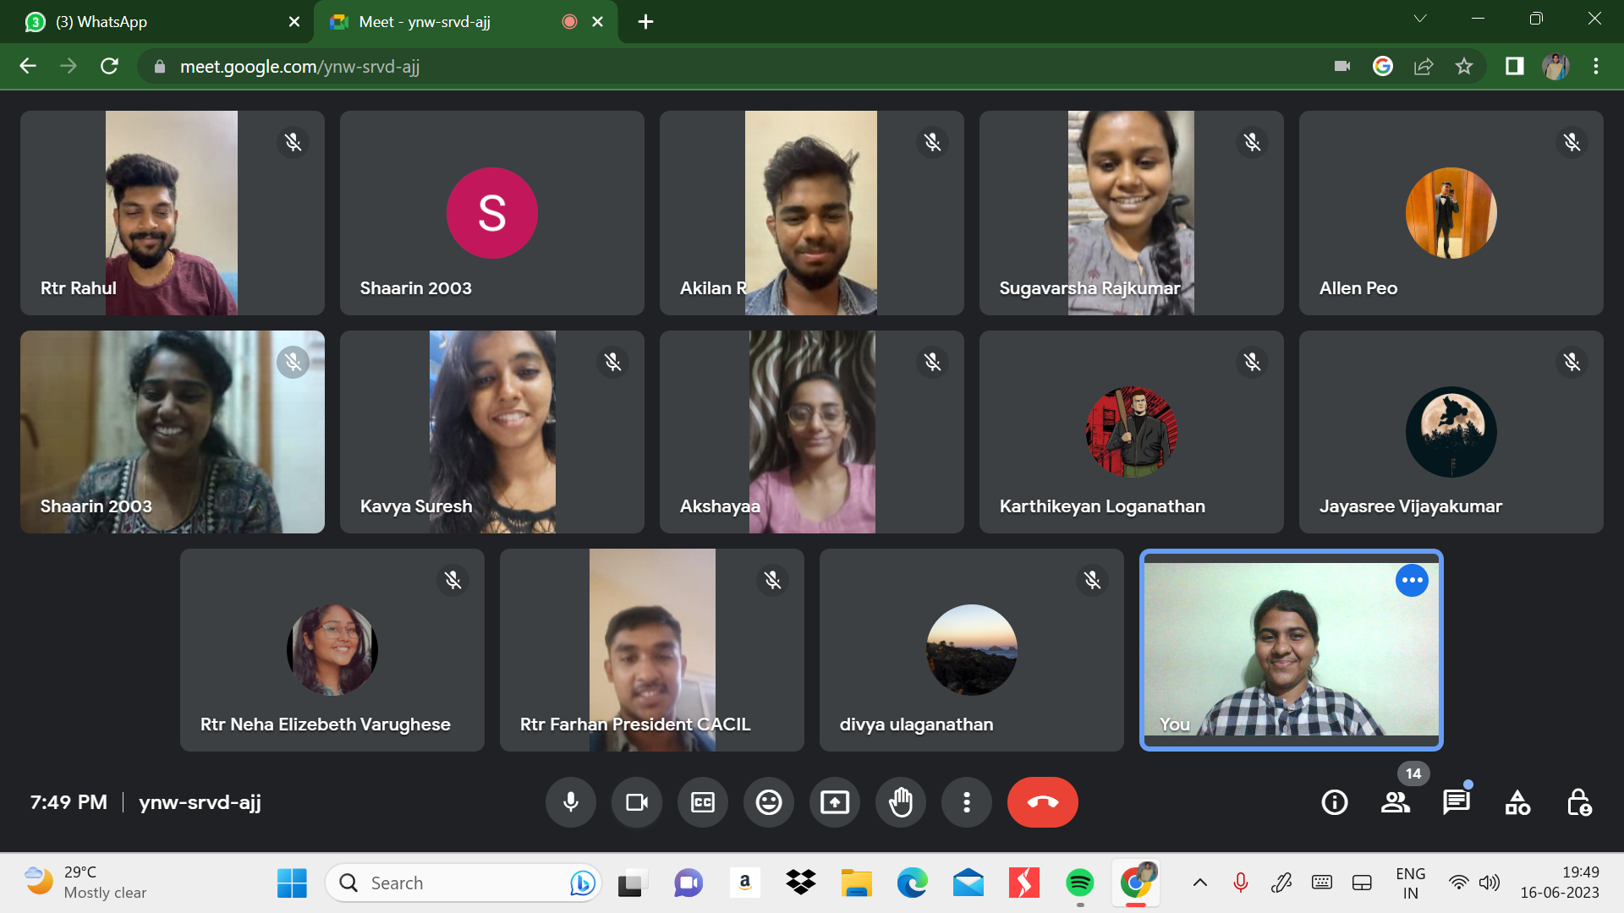Screen dimensions: 1624x913
Task: Click the Present now icon
Action: [835, 802]
